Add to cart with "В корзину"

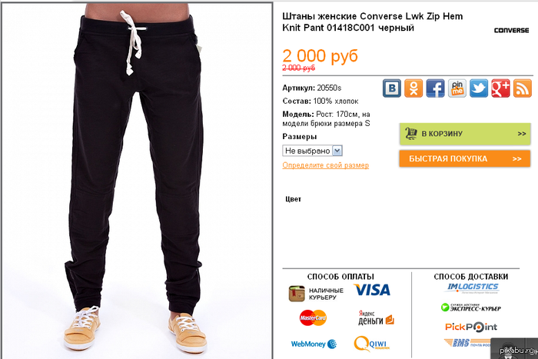click(x=465, y=134)
